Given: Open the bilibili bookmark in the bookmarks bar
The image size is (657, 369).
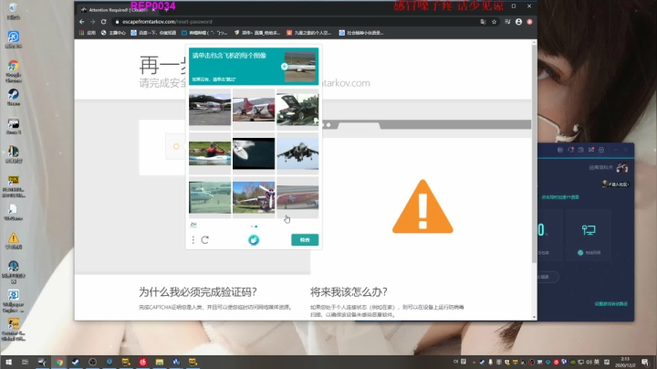Looking at the screenshot, I should click(x=204, y=33).
